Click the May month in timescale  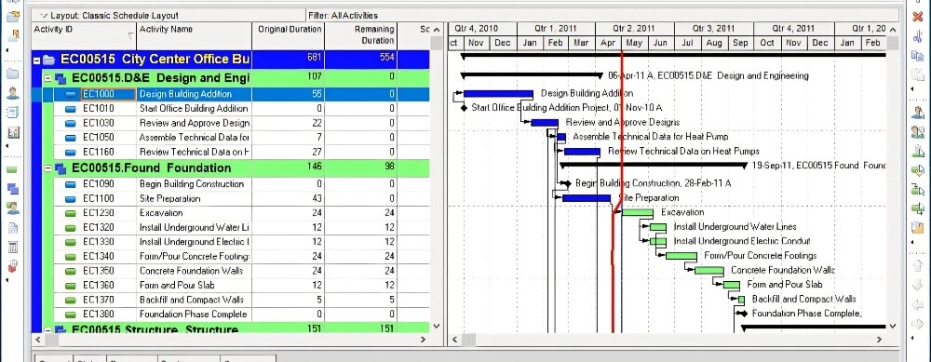[x=634, y=43]
